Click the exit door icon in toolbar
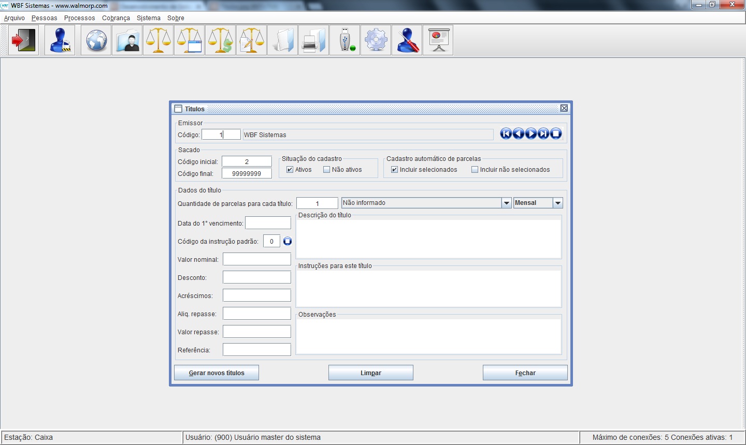The image size is (746, 445). point(24,40)
